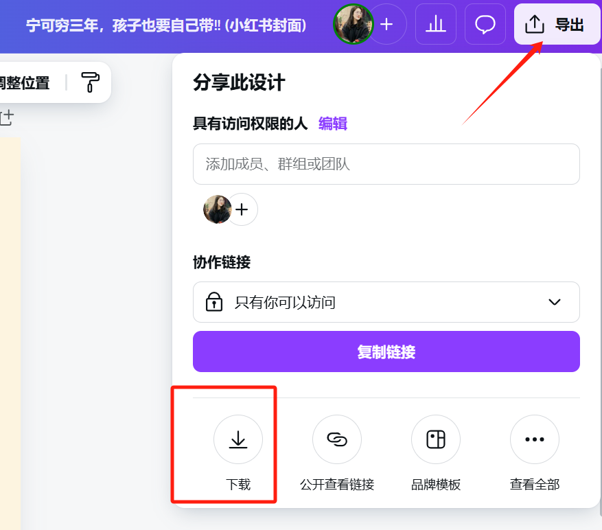Image resolution: width=602 pixels, height=530 pixels.
Task: Click the lock icon in the access selector
Action: point(214,301)
